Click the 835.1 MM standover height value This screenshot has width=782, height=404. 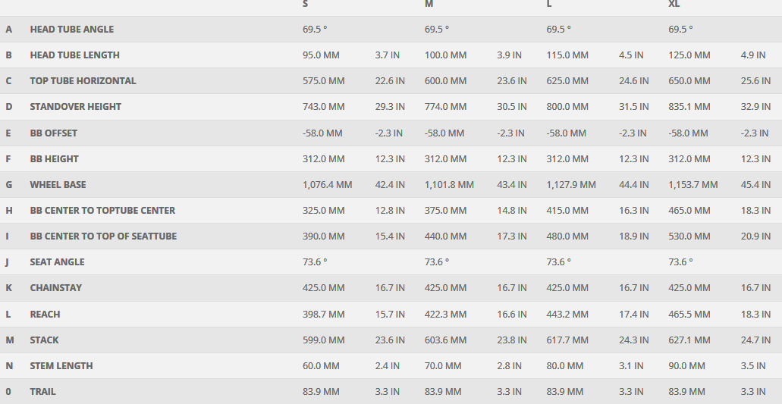[x=689, y=107]
